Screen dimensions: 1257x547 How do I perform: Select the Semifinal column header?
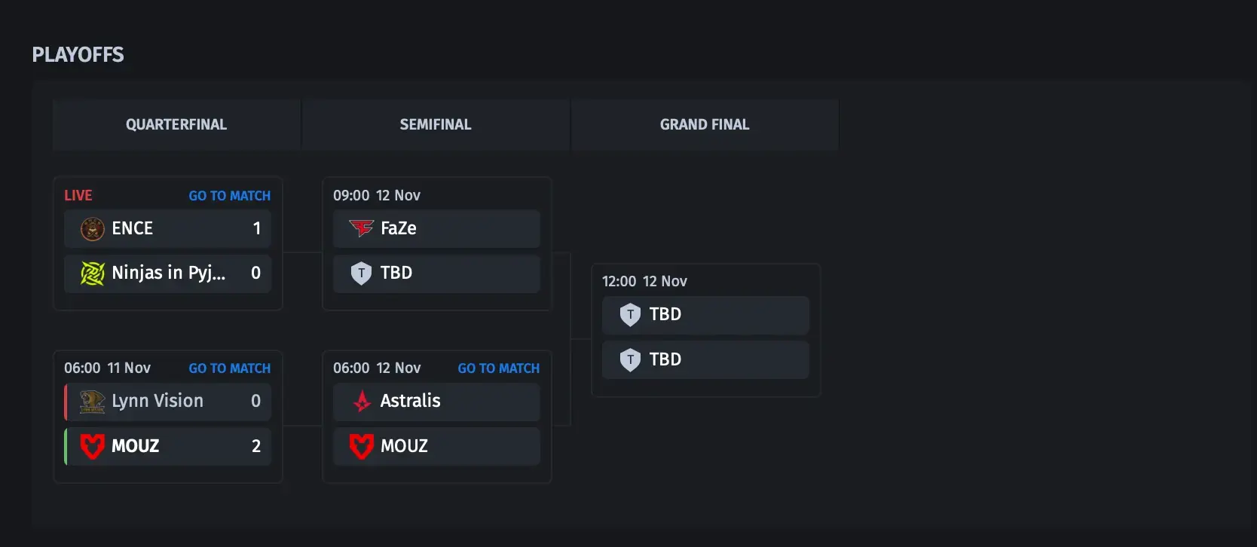(436, 124)
